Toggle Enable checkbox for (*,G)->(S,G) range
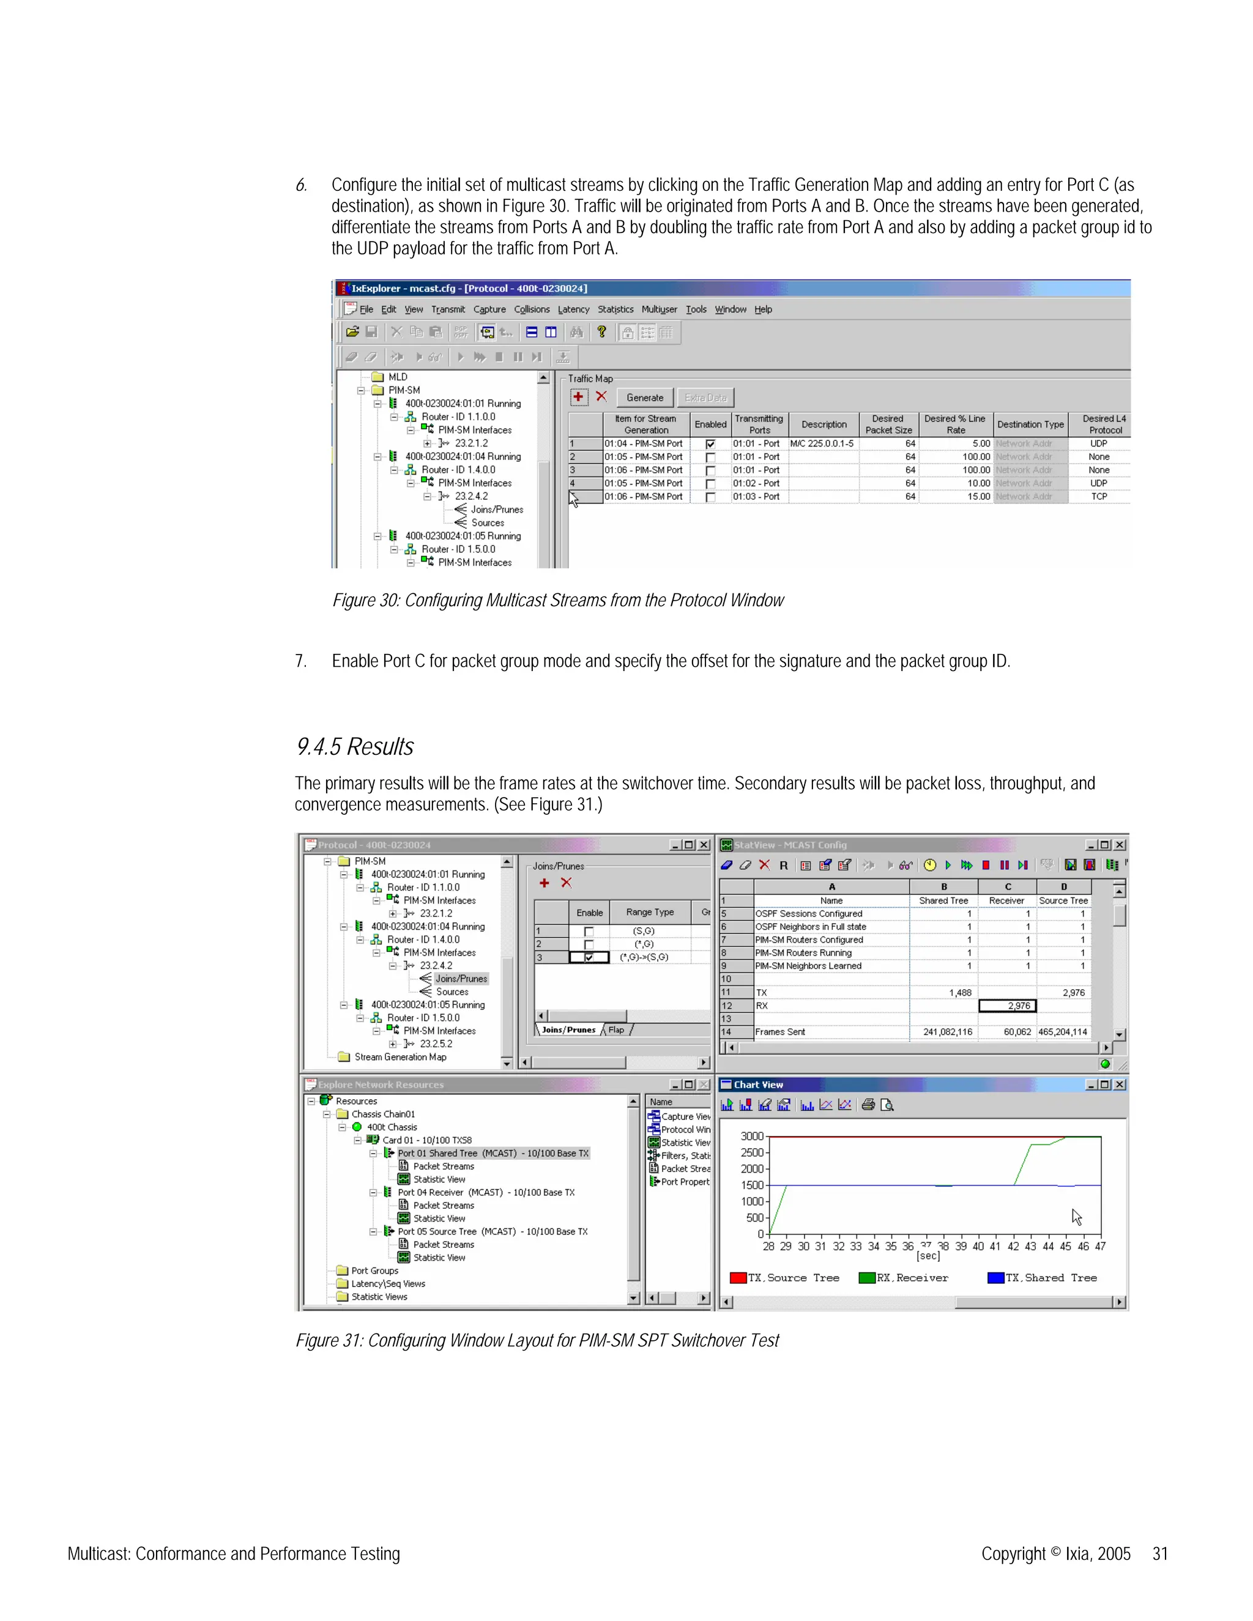This screenshot has height=1621, width=1253. [x=589, y=957]
